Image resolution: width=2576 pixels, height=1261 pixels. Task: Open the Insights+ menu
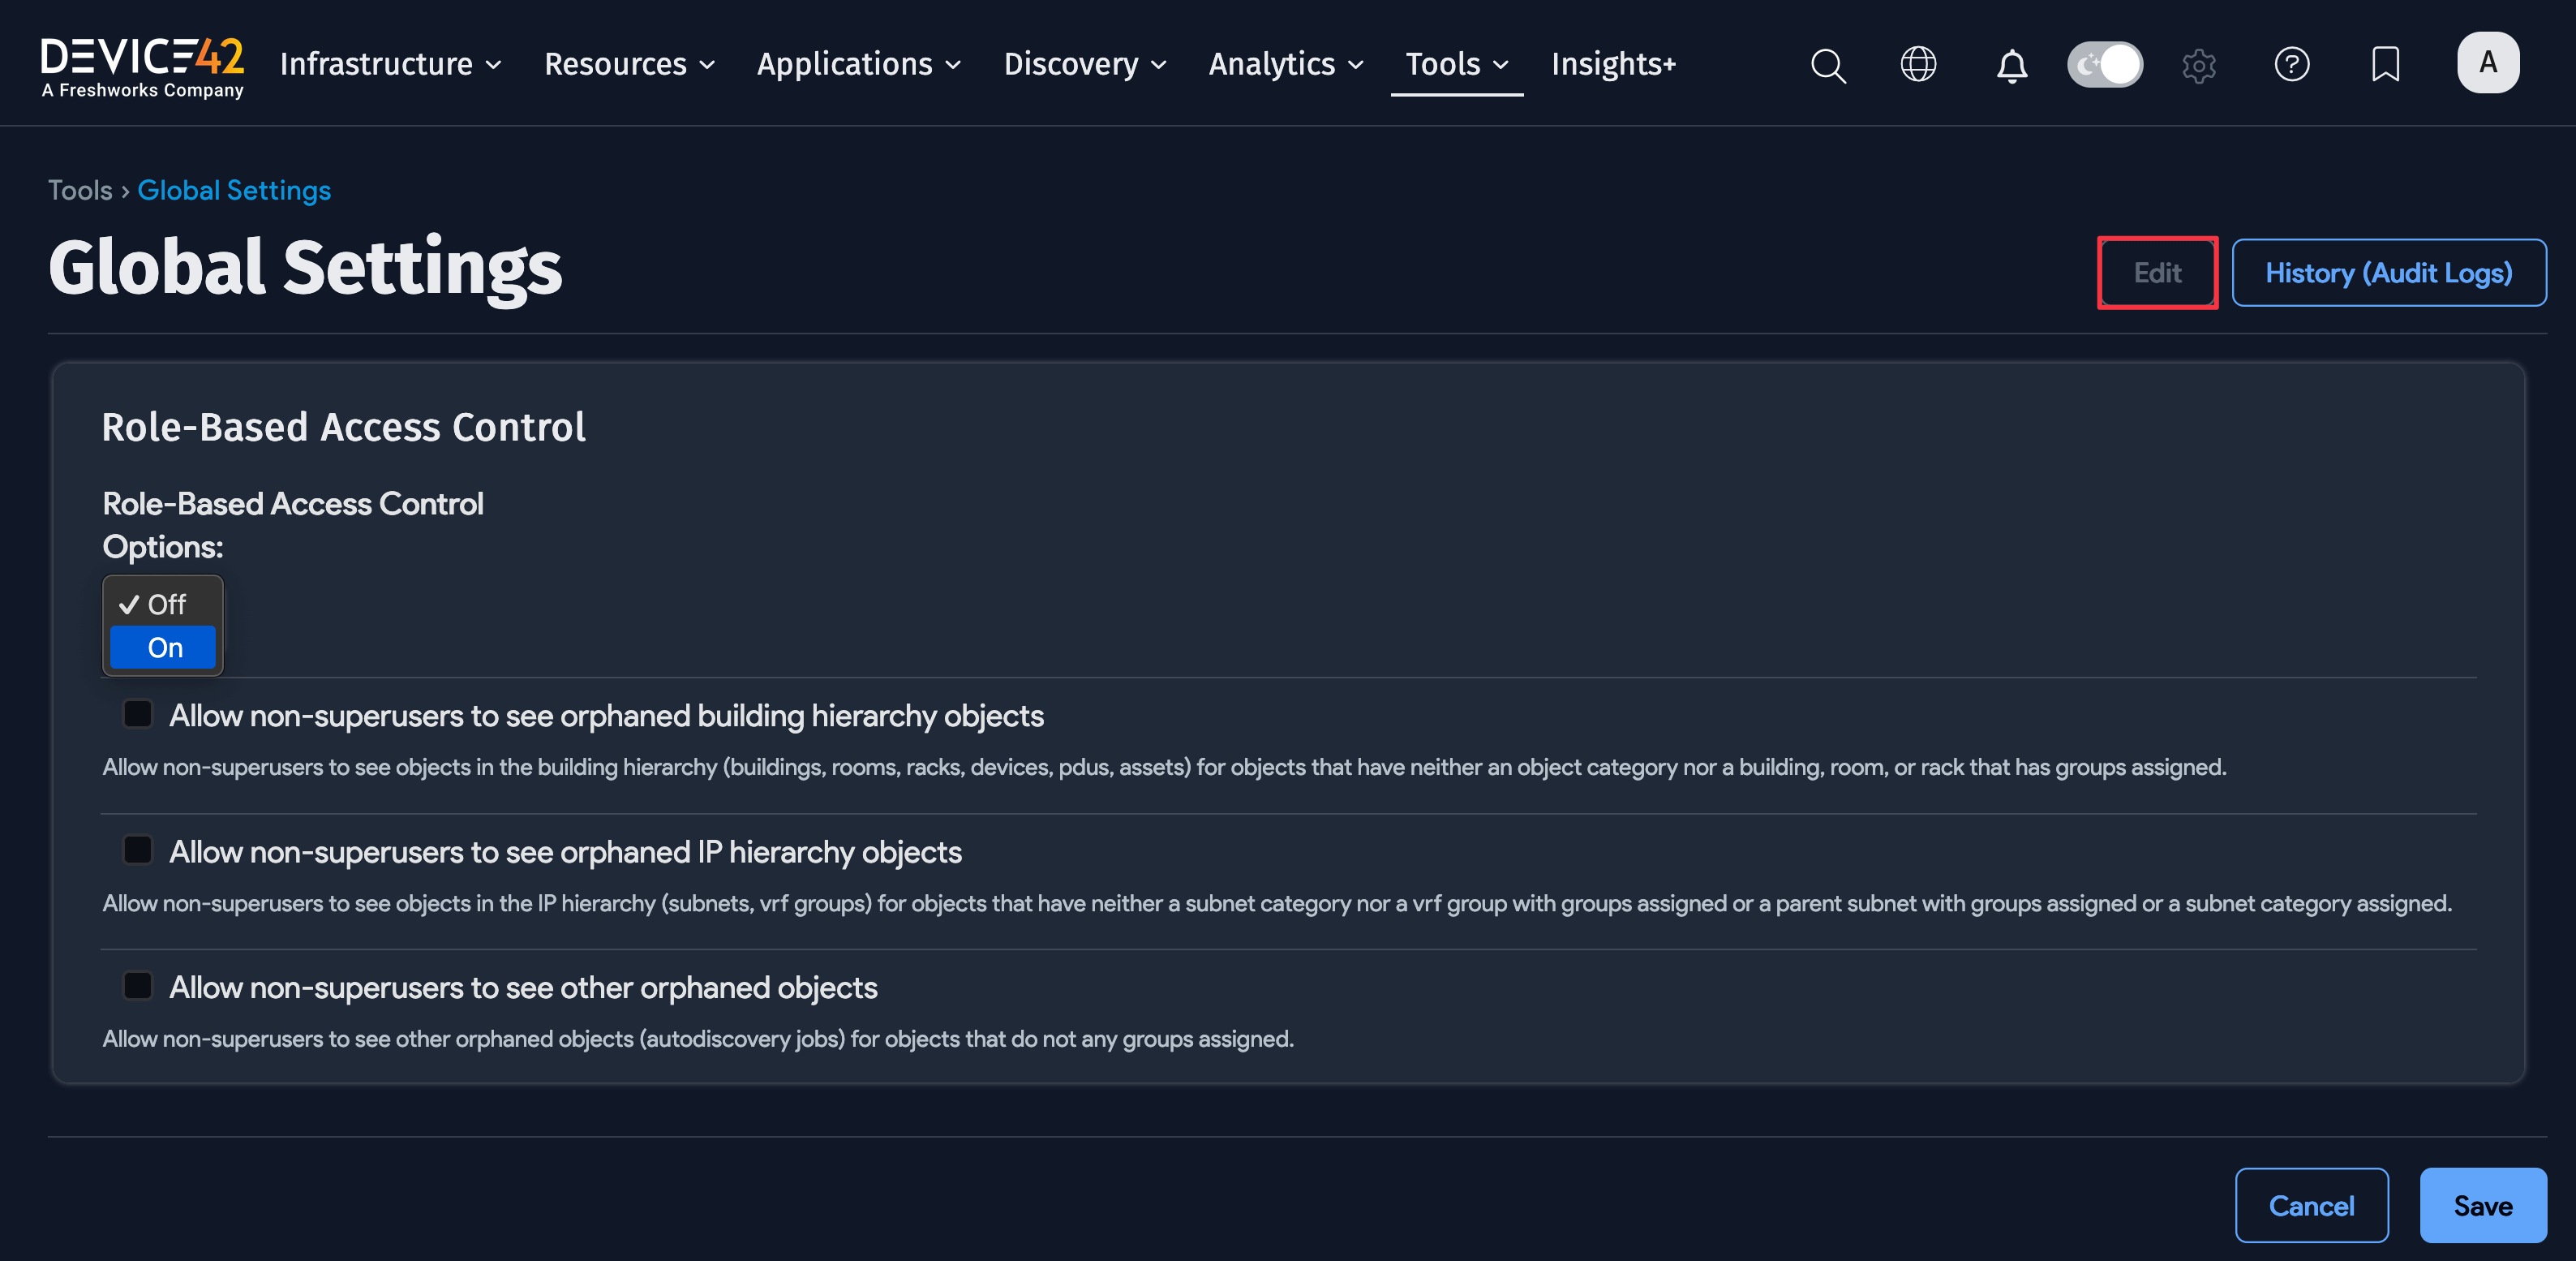(1613, 63)
